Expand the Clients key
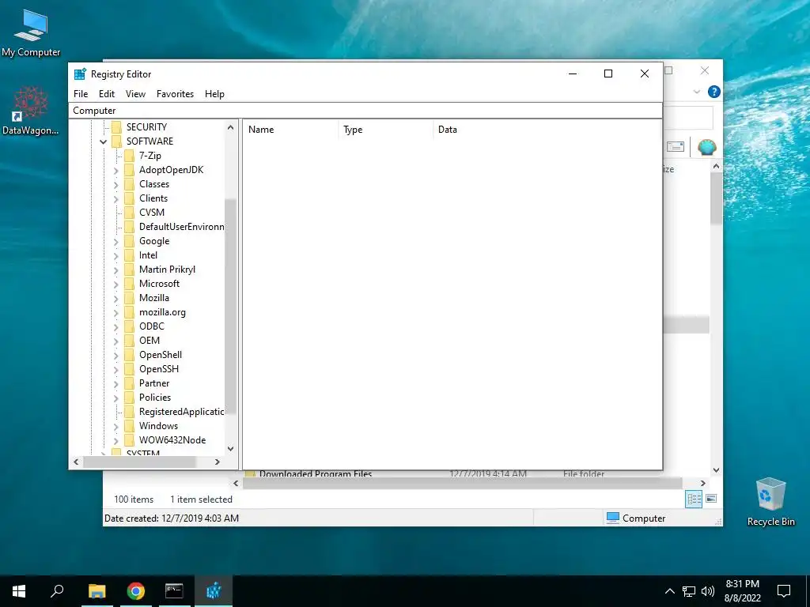The width and height of the screenshot is (810, 607). (115, 198)
